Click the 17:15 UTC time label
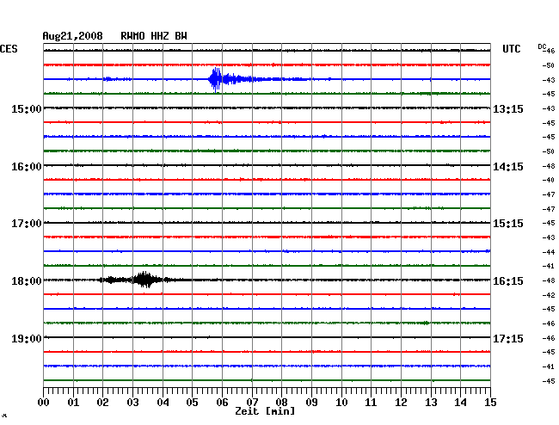The height and width of the screenshot is (425, 559). tap(508, 338)
